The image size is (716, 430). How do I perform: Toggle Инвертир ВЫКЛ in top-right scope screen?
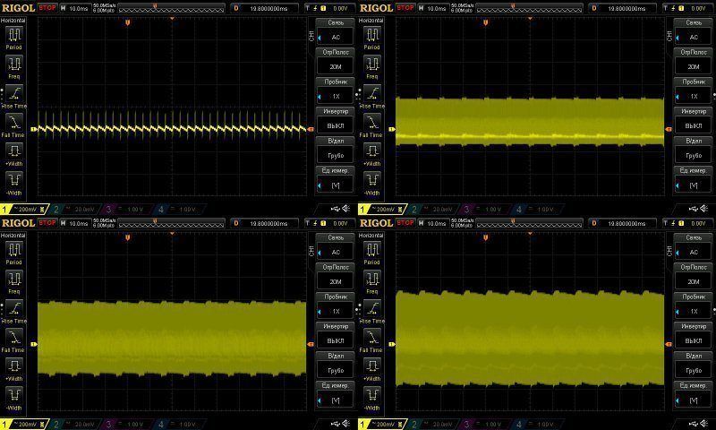[x=694, y=121]
